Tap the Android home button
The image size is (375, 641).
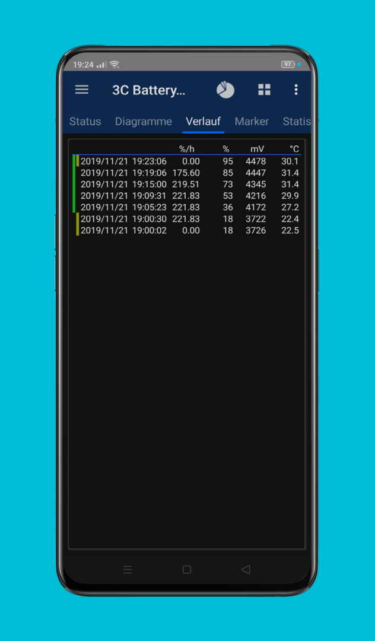click(187, 569)
